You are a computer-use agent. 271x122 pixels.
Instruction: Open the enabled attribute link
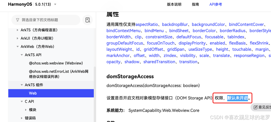pos(217,43)
